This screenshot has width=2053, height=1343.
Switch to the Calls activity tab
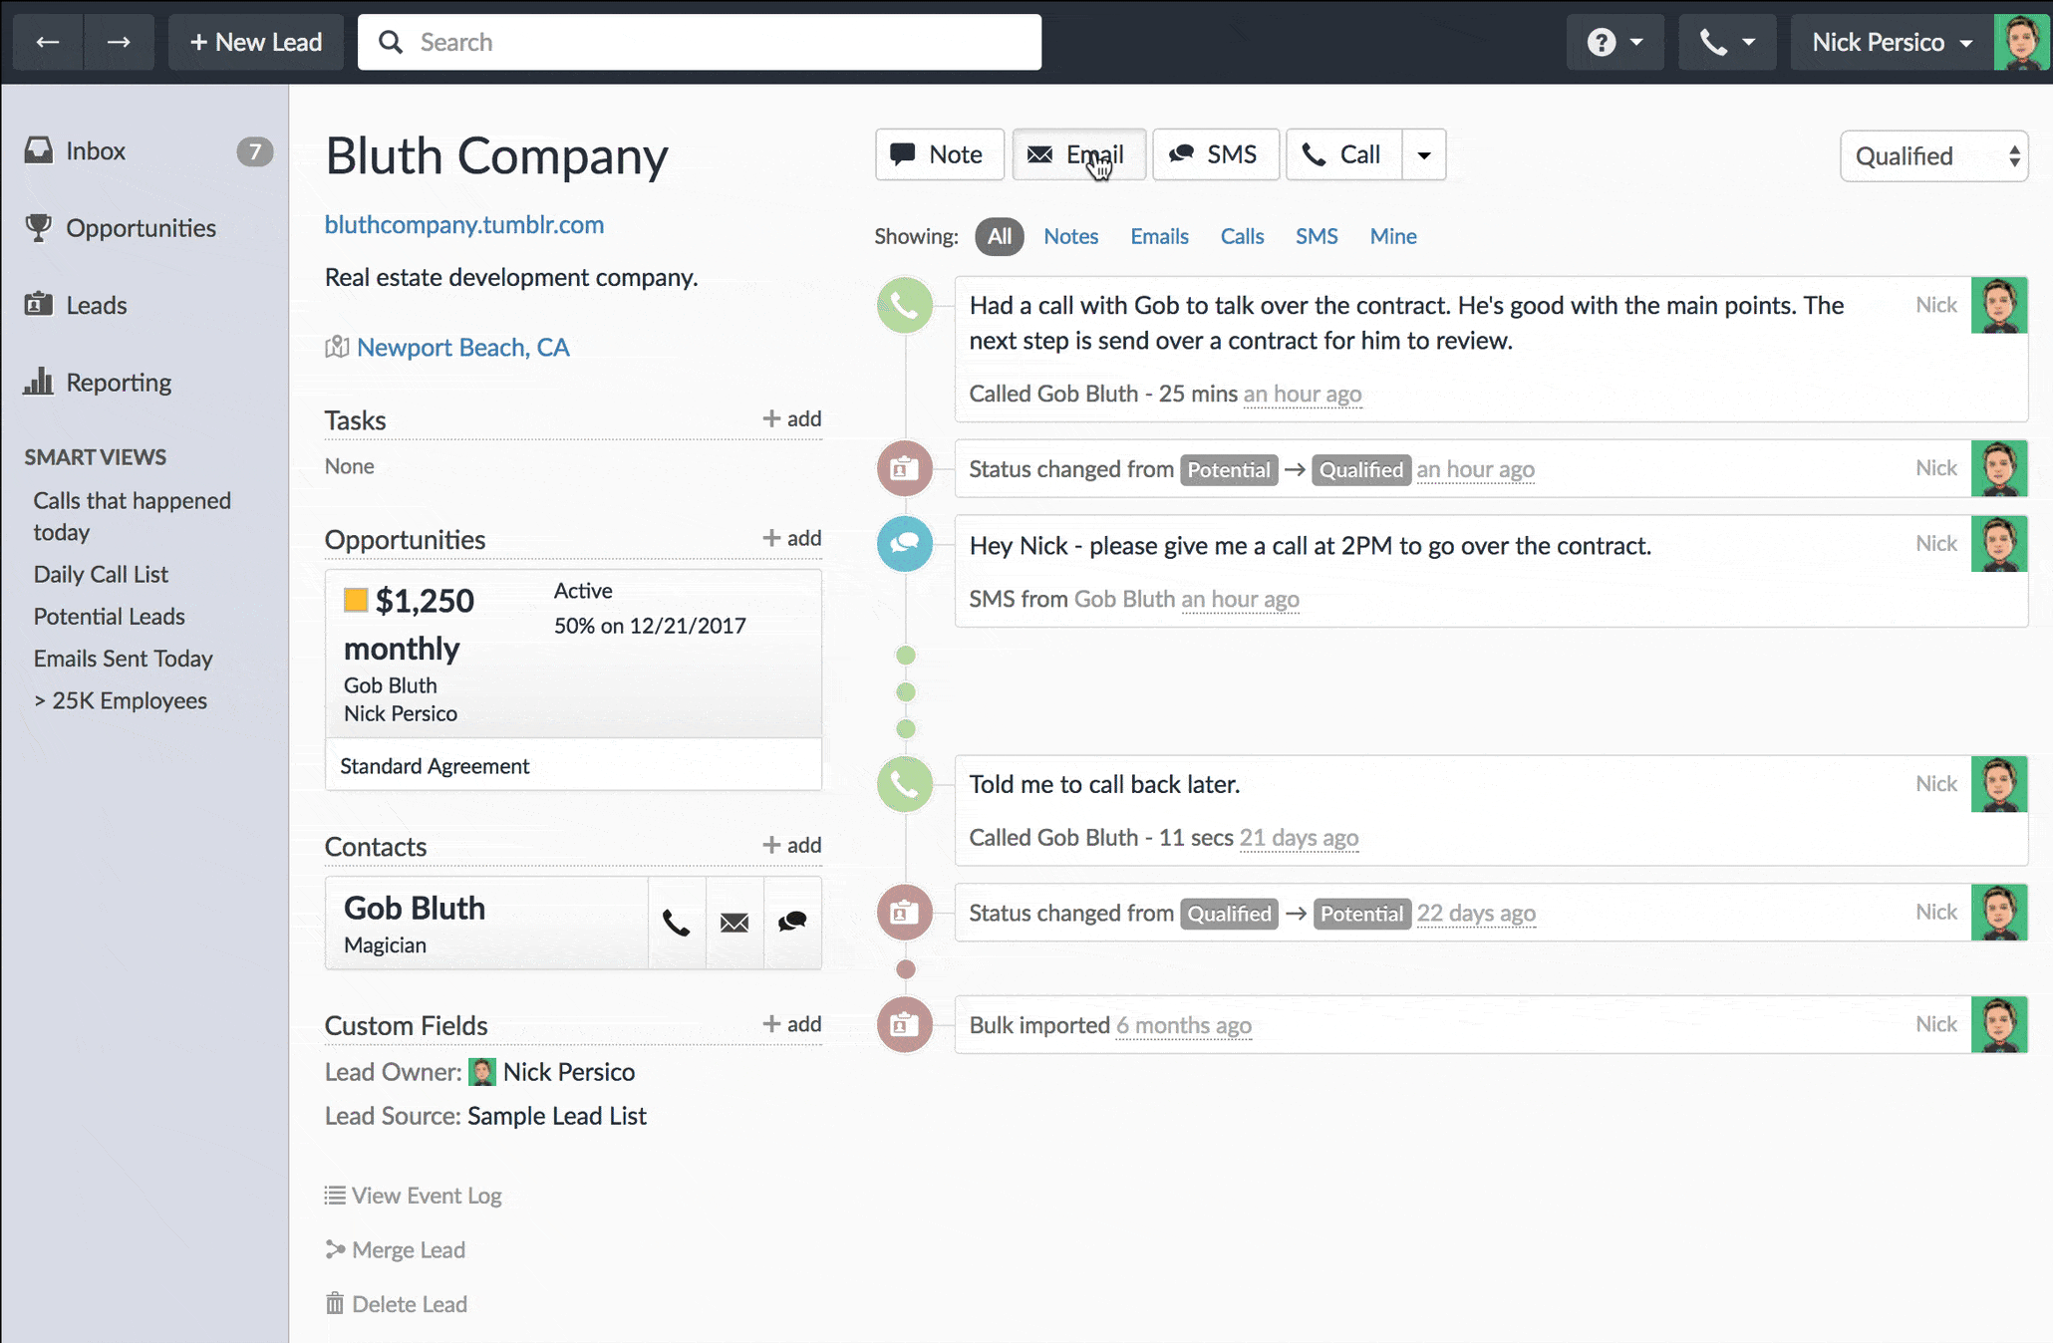[1243, 235]
